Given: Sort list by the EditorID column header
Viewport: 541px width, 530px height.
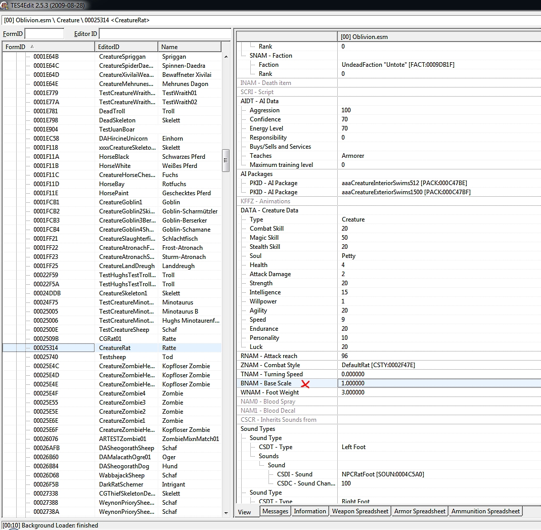Looking at the screenshot, I should (x=126, y=47).
